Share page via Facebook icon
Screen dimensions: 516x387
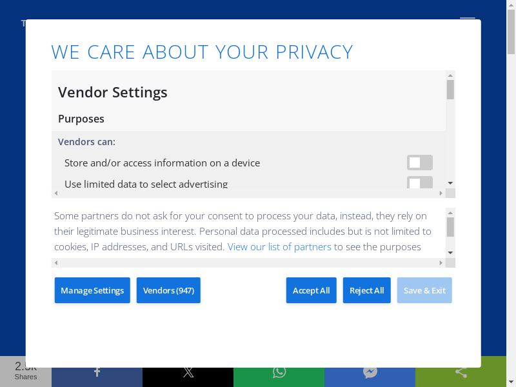[x=97, y=372]
